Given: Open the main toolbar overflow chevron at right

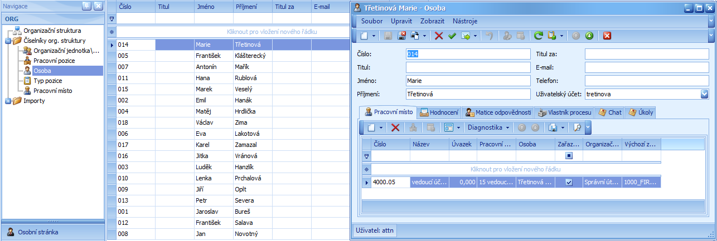Looking at the screenshot, I should (711, 36).
